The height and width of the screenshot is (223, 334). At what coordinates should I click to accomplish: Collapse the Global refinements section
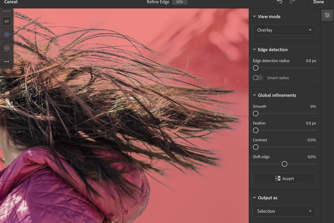click(254, 95)
